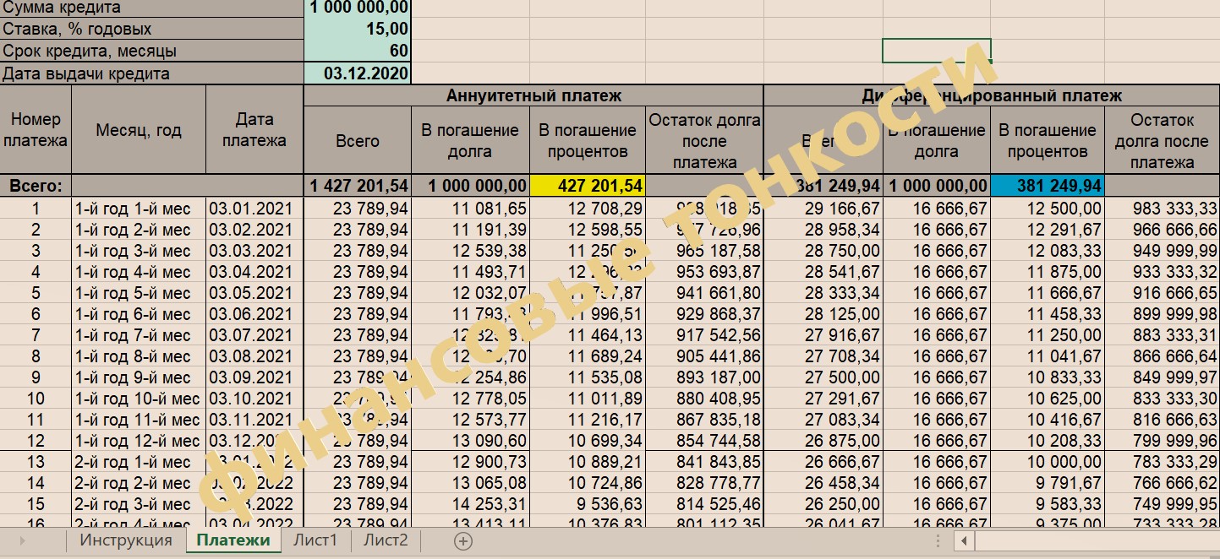The image size is (1220, 559).
Task: Select differentiated balance cell 749 999,95
Action: (1162, 504)
